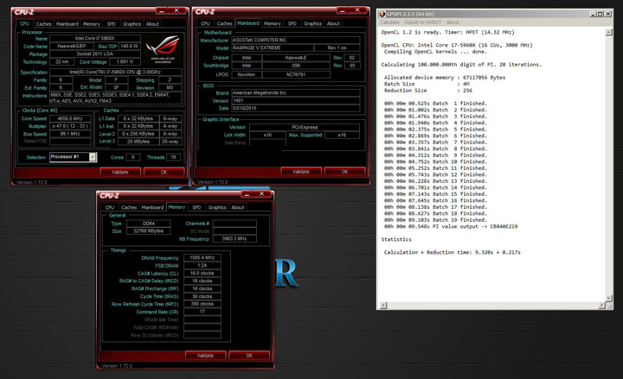Open About menu in GPUPI
623x379 pixels.
coord(453,22)
